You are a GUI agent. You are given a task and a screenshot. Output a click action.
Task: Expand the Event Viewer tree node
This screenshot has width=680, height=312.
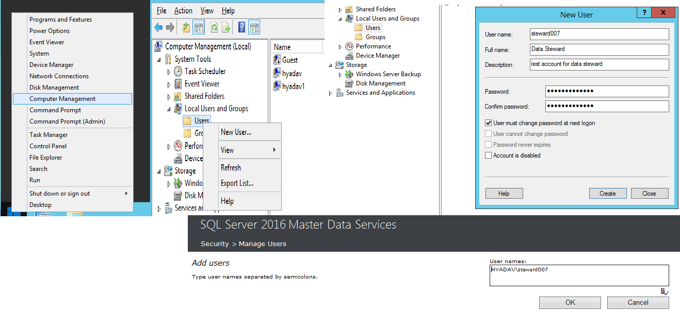click(x=169, y=84)
